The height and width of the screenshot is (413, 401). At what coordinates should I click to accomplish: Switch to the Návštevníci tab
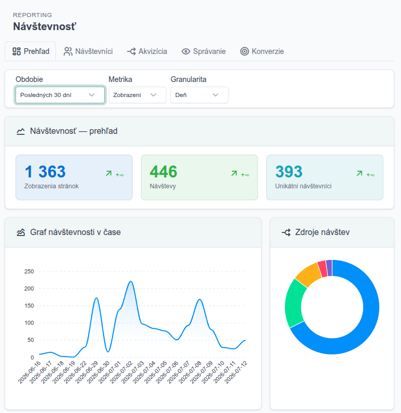(x=88, y=51)
